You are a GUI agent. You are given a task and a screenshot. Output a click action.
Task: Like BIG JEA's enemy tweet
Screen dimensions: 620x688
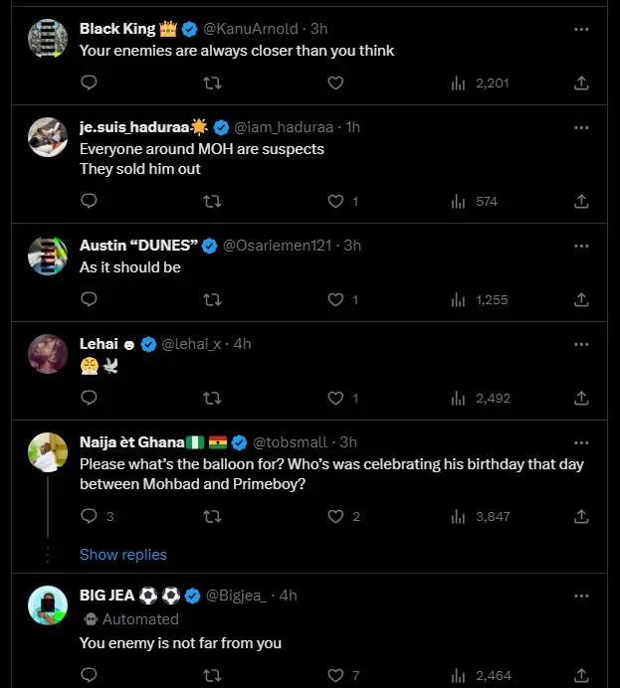pyautogui.click(x=335, y=675)
